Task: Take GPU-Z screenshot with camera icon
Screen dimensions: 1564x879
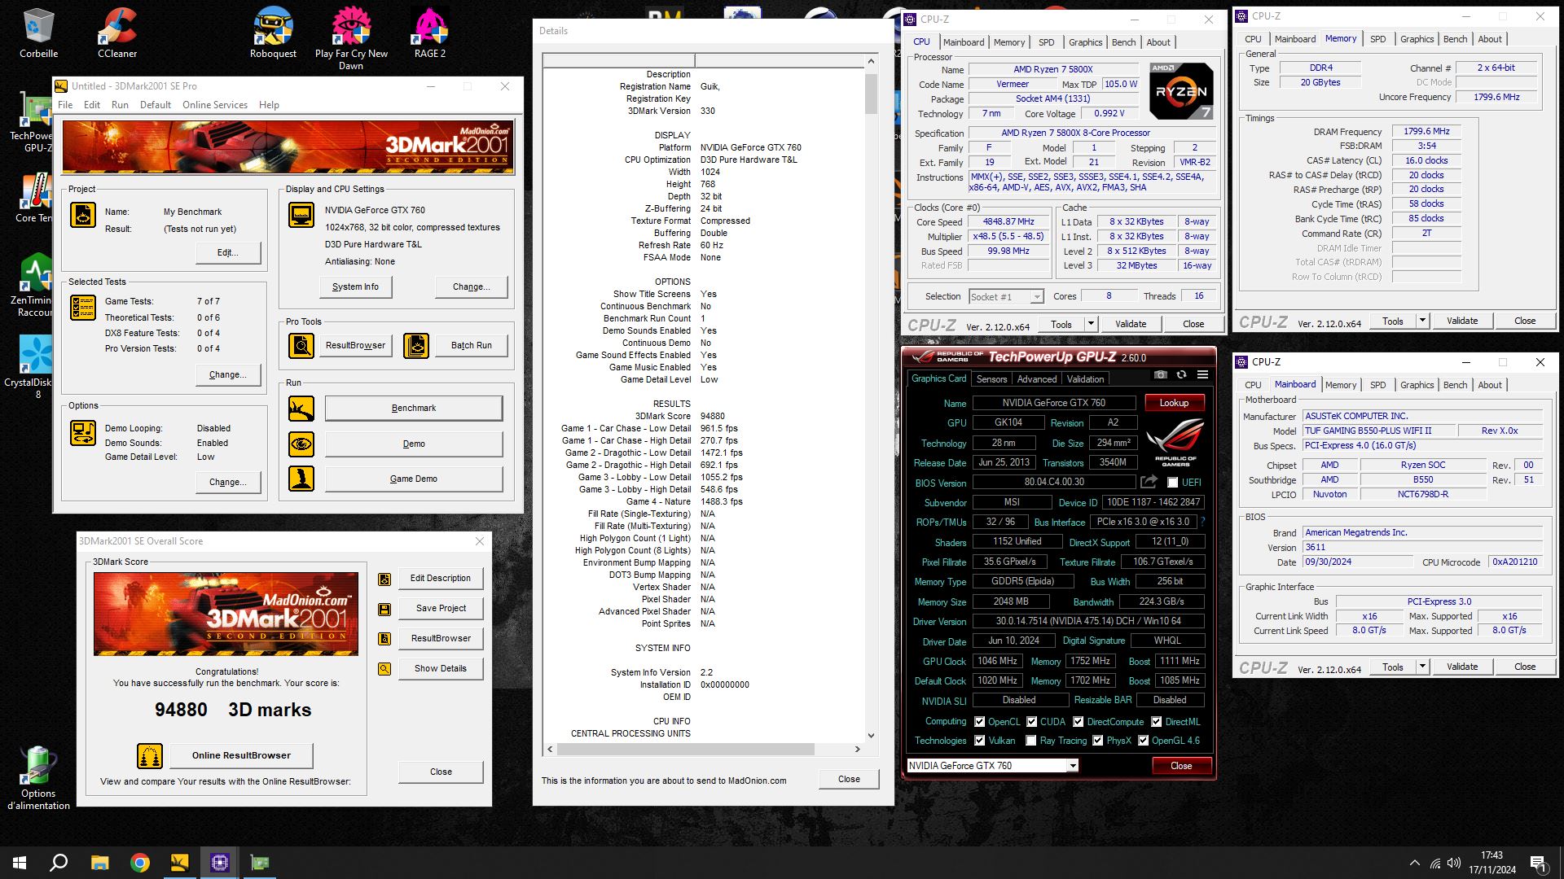Action: click(1161, 375)
